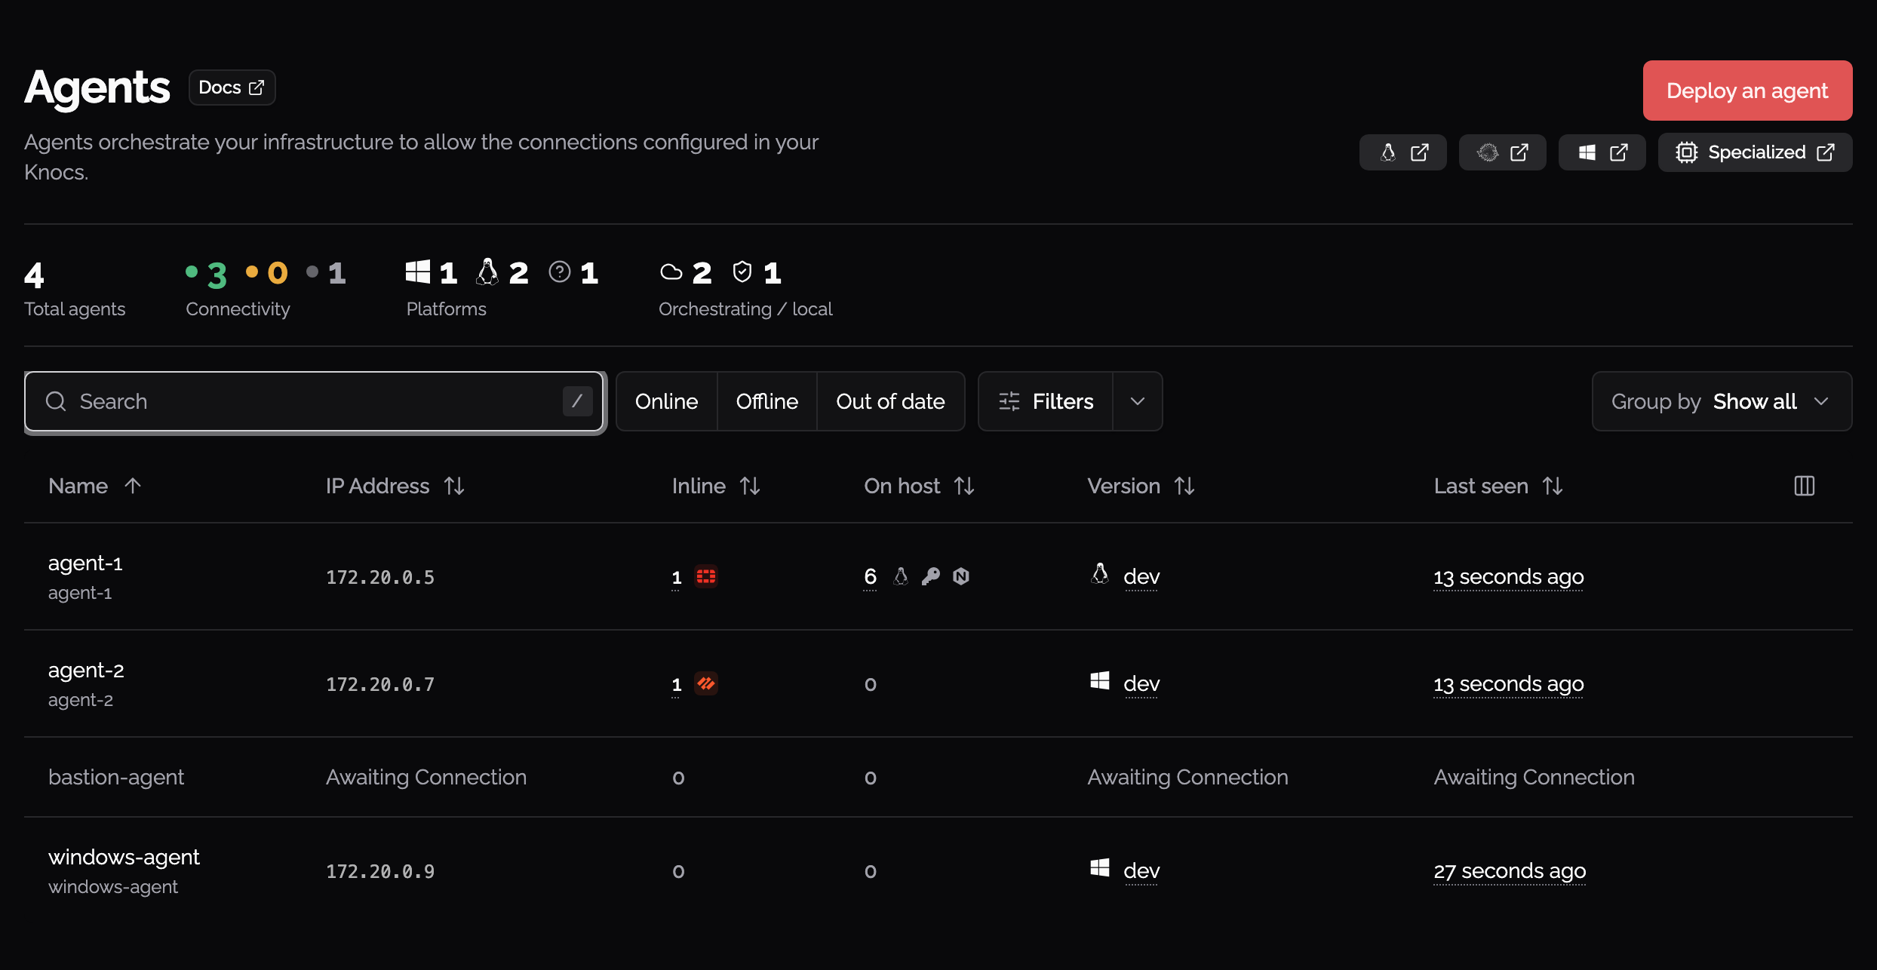
Task: Open the Windows agent deployment link
Action: click(1602, 152)
